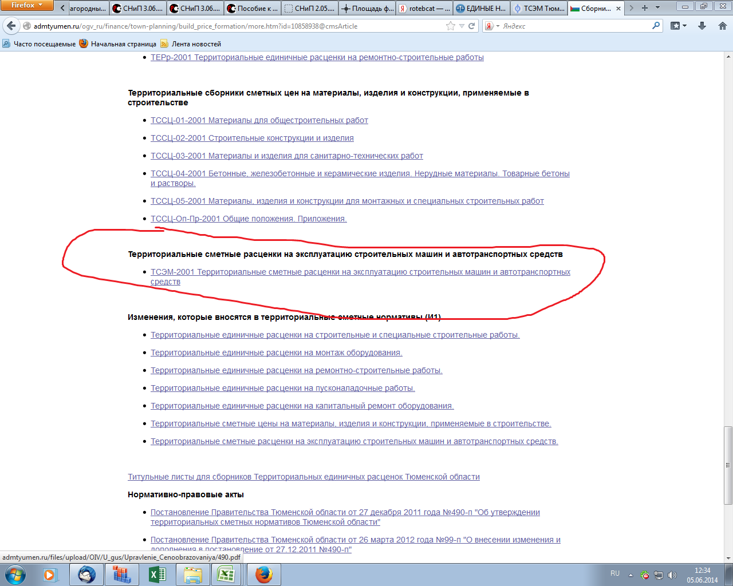Open the ТСЭМ-2001 link
733x586 pixels.
[x=360, y=272]
